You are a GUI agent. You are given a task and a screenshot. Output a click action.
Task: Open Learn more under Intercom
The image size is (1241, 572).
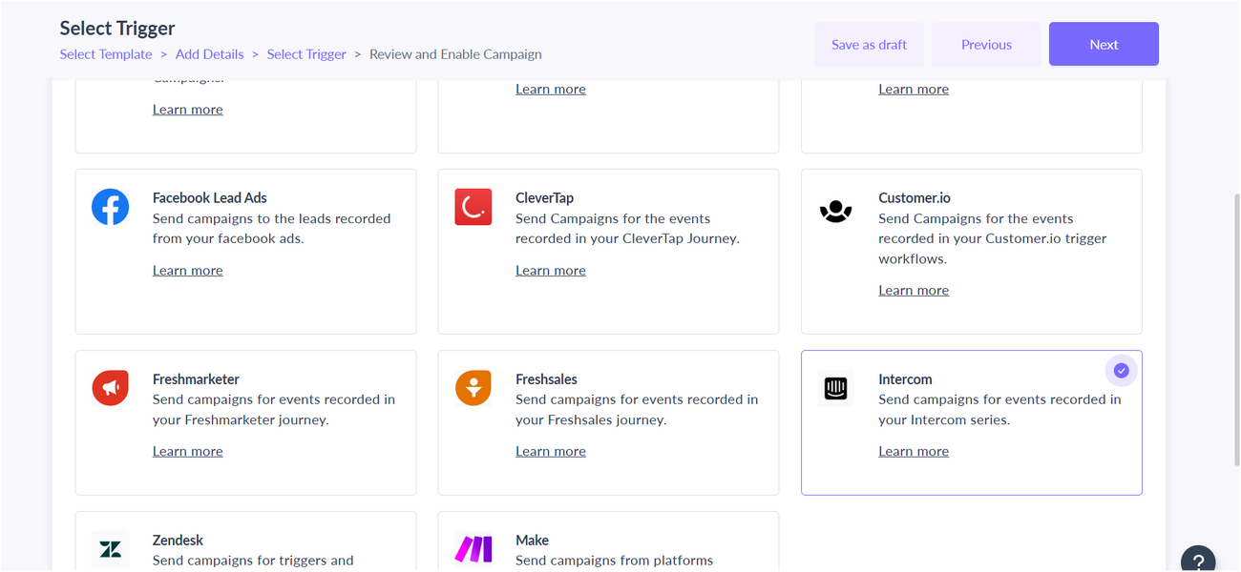click(914, 452)
